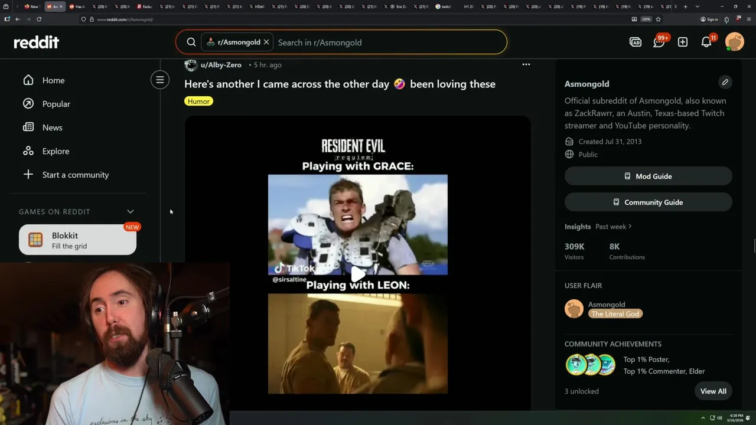Select the Humor flair tag

tap(198, 101)
